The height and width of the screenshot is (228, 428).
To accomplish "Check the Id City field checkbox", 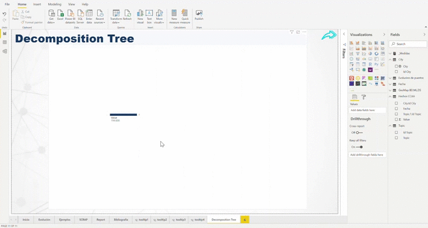I will point(396,72).
